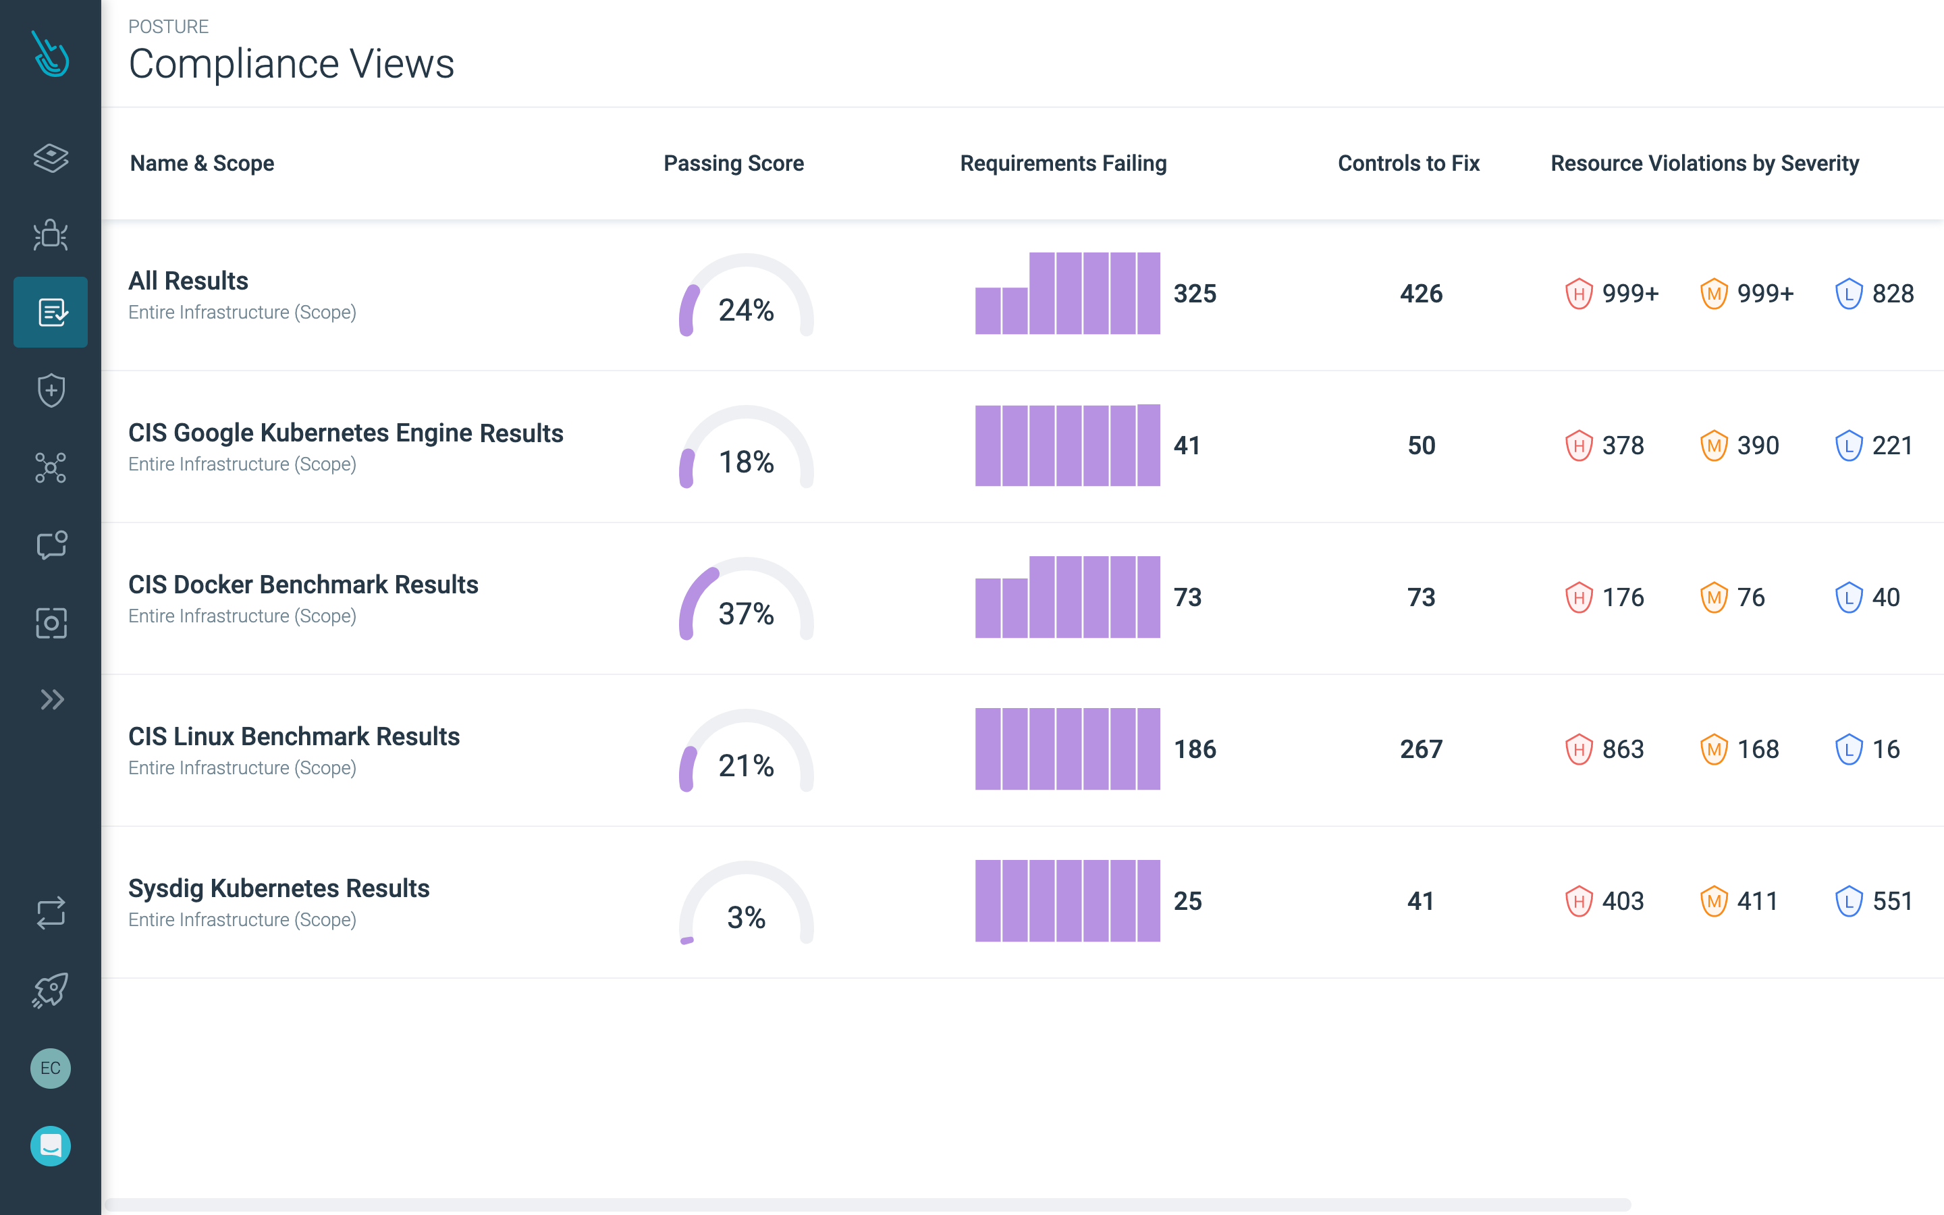Open the All Results compliance view
The image size is (1944, 1215).
189,280
